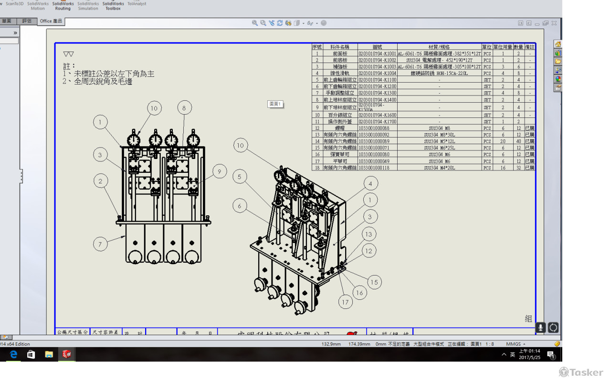Click the Zoom to Area icon

263,23
